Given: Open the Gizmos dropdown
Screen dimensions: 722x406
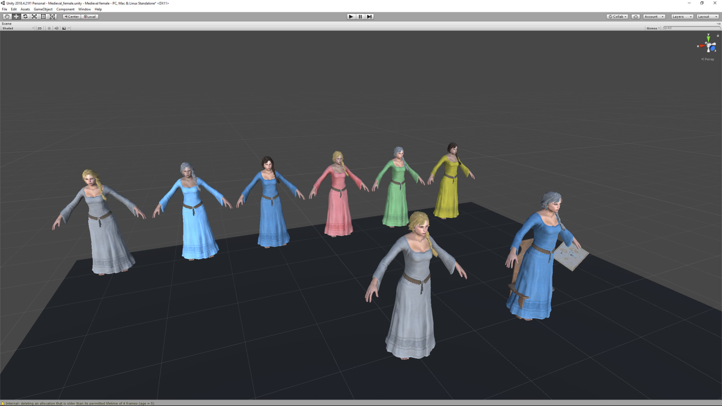Looking at the screenshot, I should [652, 28].
